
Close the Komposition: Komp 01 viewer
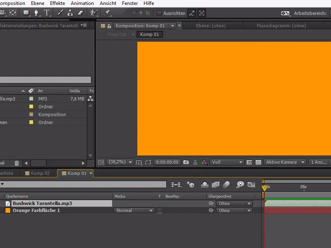click(x=180, y=26)
